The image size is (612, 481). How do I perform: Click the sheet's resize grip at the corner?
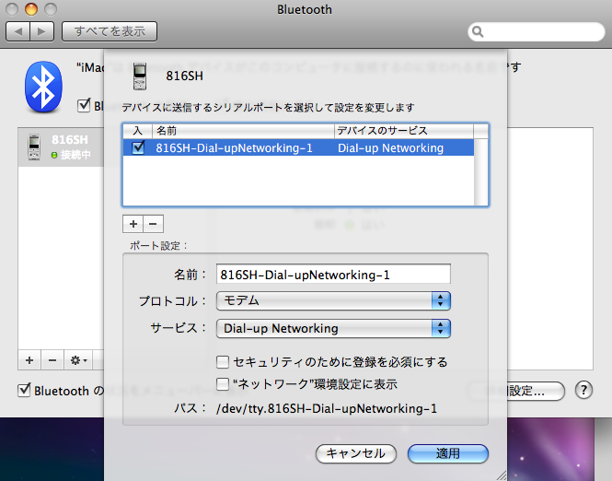point(502,475)
